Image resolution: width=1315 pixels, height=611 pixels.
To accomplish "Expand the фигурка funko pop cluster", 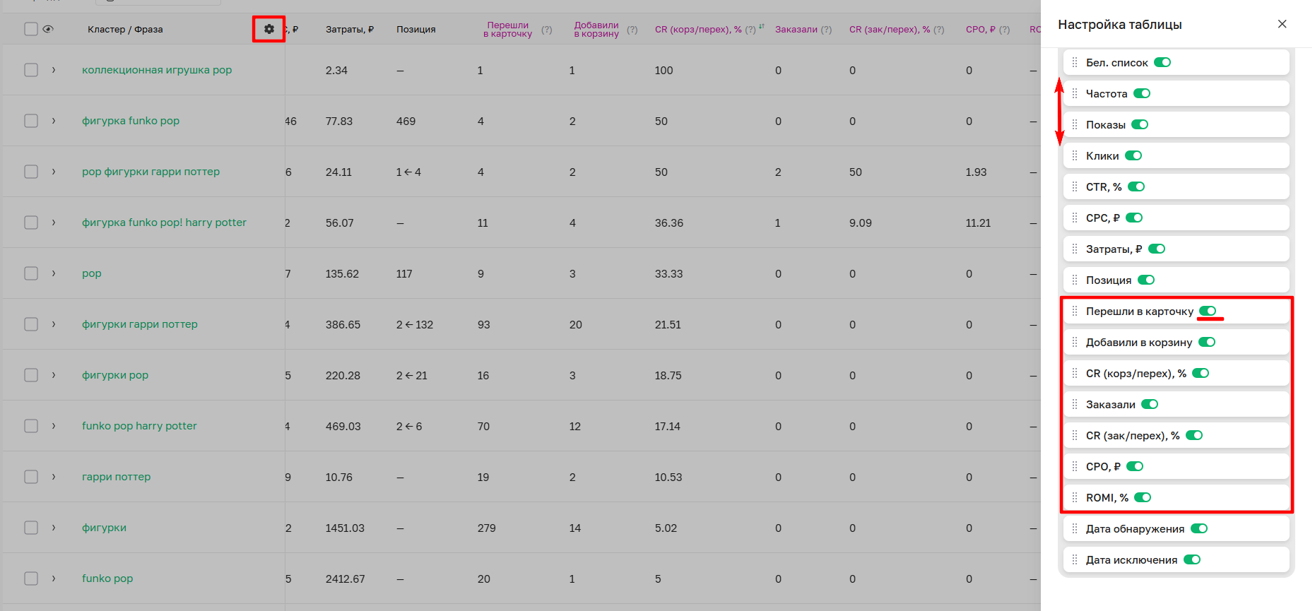I will [54, 121].
